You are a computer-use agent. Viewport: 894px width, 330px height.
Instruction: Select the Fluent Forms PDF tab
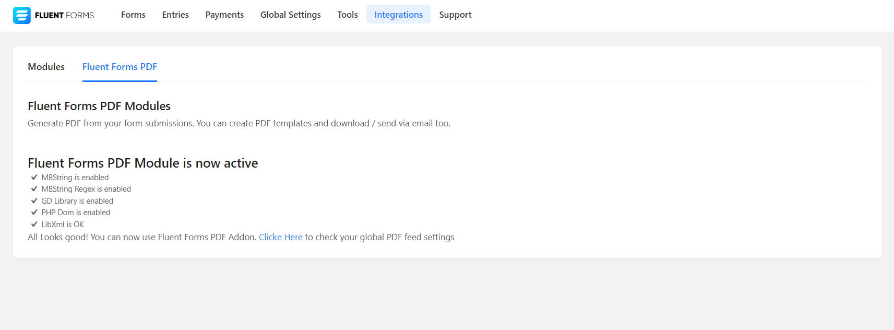(120, 67)
